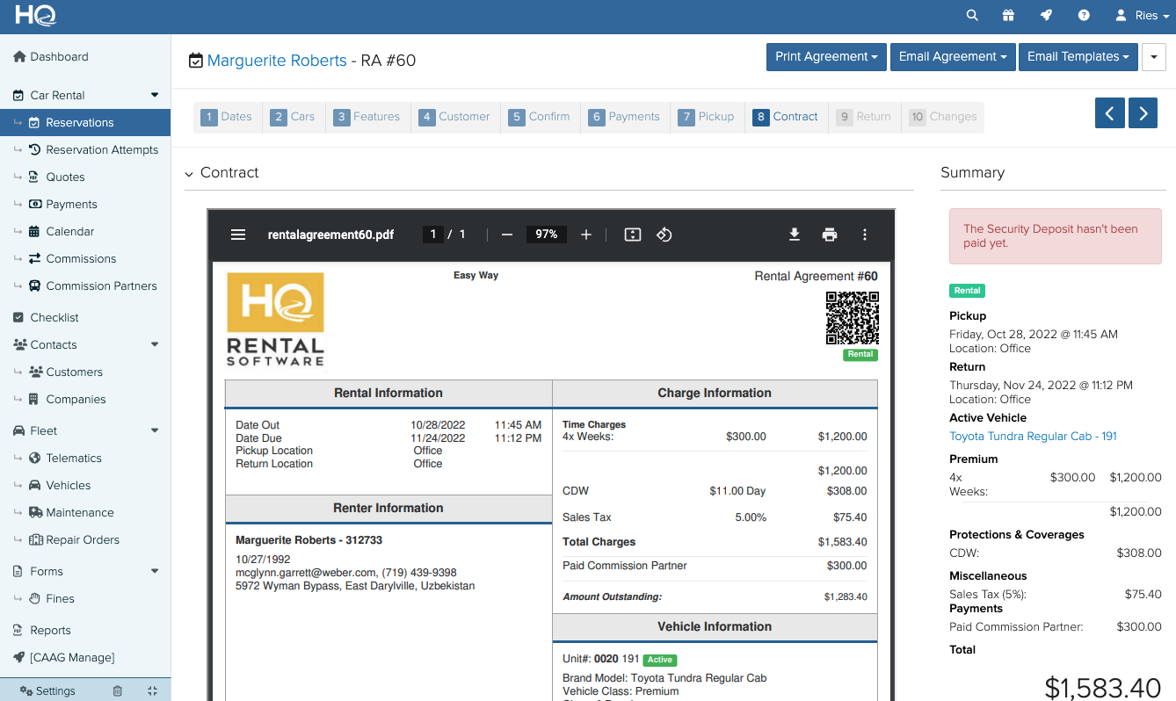Image resolution: width=1176 pixels, height=701 pixels.
Task: Download the rental agreement PDF
Action: pyautogui.click(x=794, y=235)
